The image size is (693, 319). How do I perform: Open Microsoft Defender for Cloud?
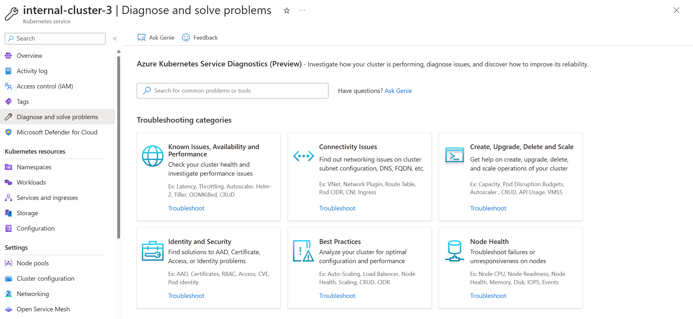coord(9,132)
